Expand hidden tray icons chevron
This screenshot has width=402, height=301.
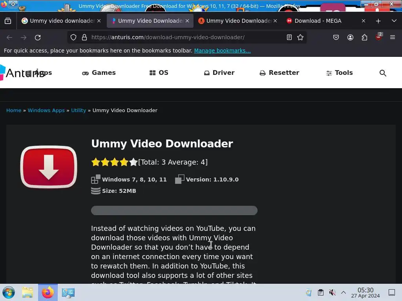344,292
